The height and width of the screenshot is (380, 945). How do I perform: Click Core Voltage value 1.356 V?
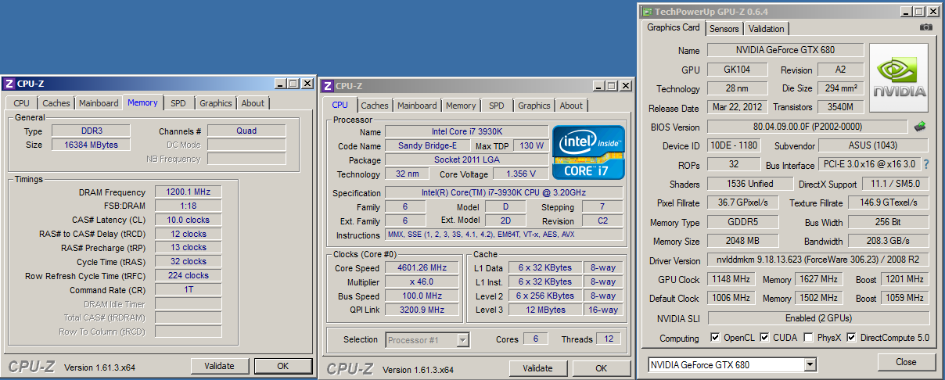[521, 174]
